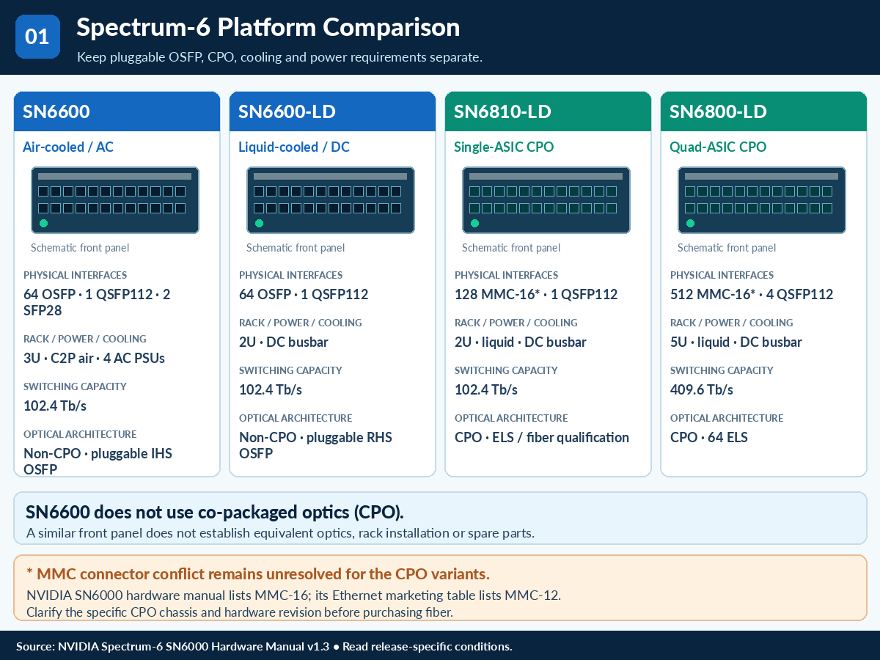The image size is (880, 660).
Task: Click '5U · liquid · DC busbar' value
Action: point(736,342)
